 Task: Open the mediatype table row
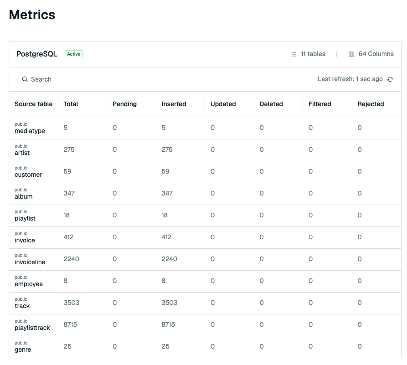coord(205,128)
